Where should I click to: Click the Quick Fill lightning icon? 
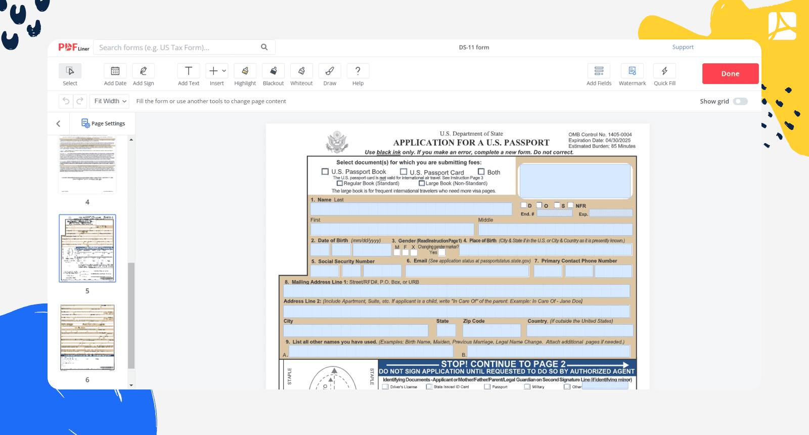pyautogui.click(x=664, y=71)
